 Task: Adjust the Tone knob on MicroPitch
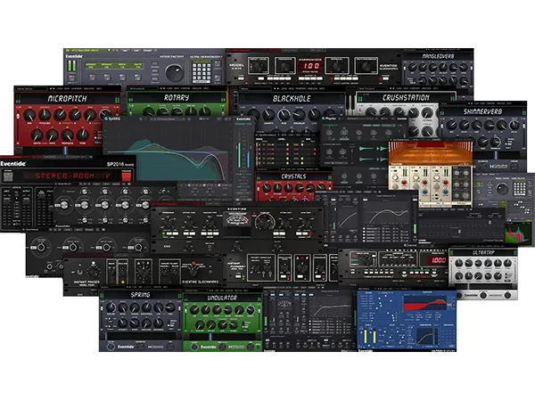pos(83,135)
